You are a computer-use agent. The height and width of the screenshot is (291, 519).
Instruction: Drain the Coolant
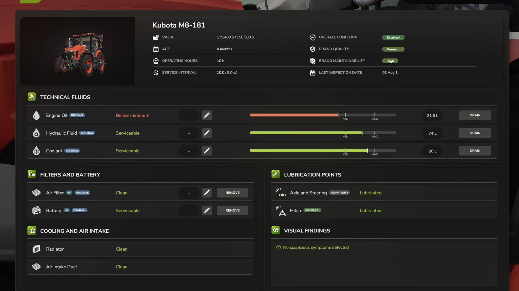(x=475, y=151)
